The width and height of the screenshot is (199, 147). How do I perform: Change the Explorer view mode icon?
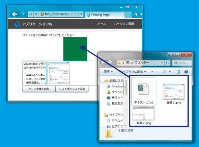coord(165,72)
